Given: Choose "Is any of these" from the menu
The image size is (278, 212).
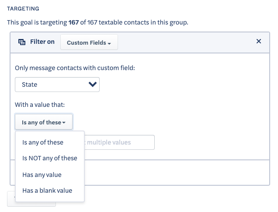Looking at the screenshot, I should pos(43,142).
